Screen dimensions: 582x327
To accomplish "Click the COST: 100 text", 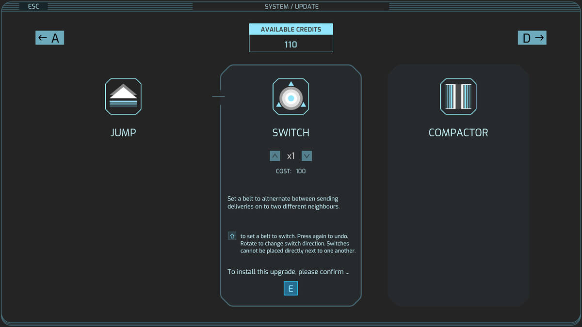I will tap(291, 171).
